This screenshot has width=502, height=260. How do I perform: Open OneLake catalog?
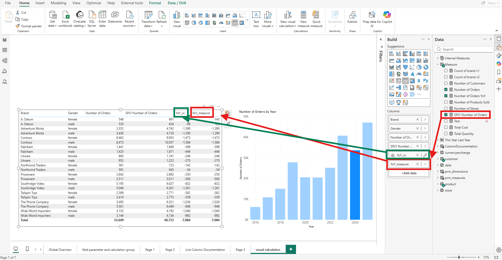click(x=80, y=19)
